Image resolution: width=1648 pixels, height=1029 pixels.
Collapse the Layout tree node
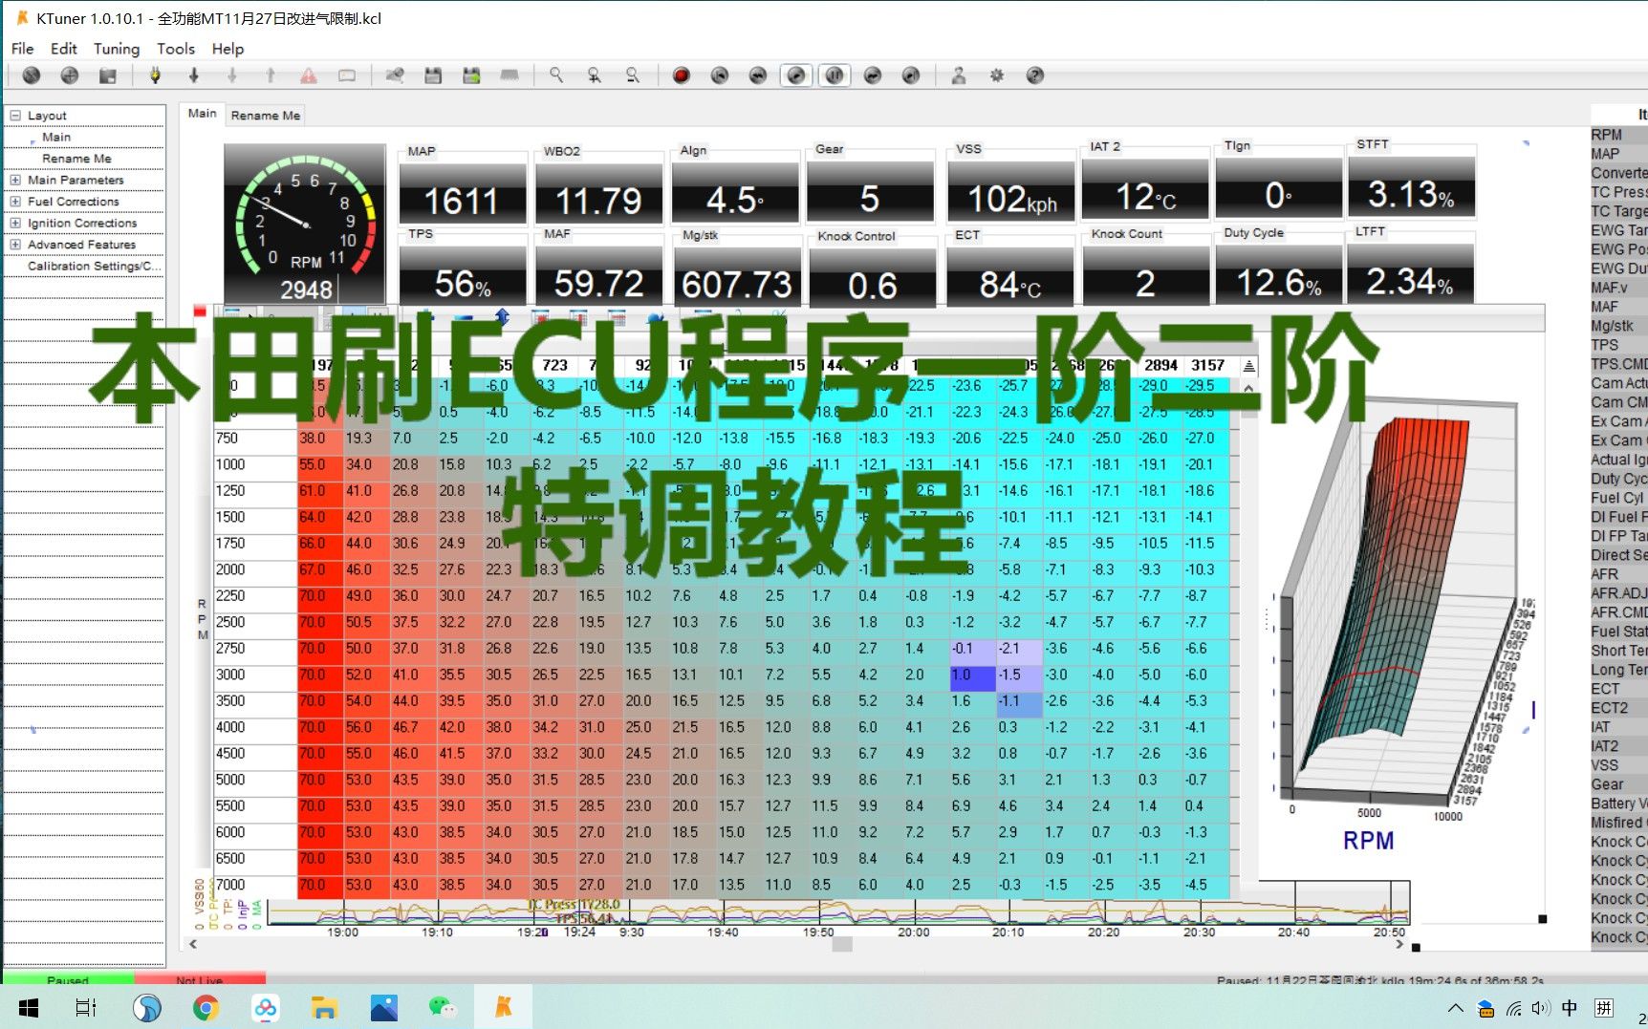pyautogui.click(x=15, y=116)
